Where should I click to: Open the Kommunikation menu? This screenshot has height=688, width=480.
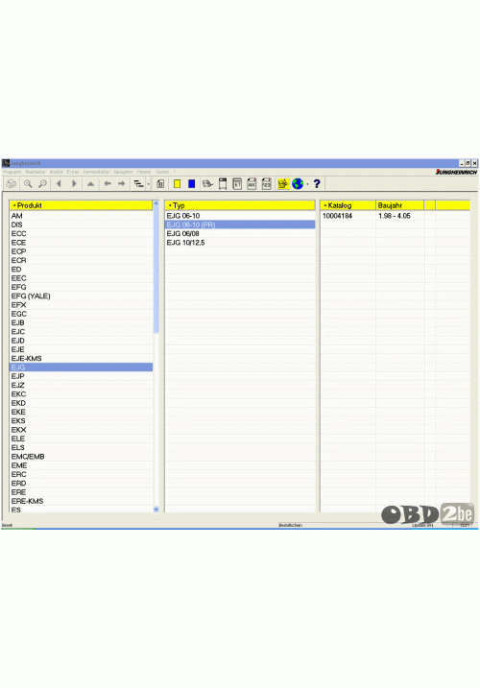coord(97,172)
